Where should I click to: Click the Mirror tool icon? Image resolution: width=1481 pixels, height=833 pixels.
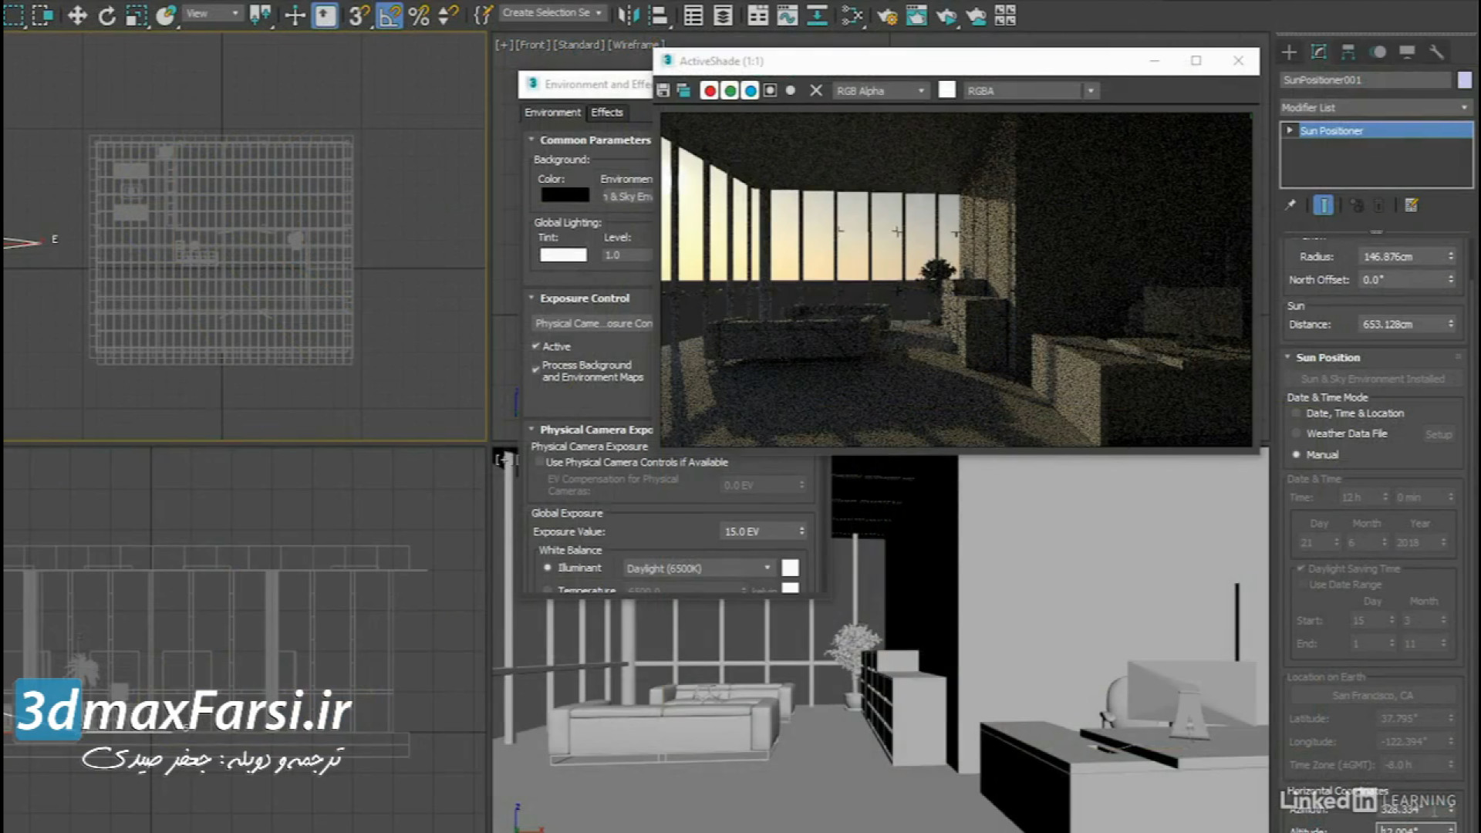(x=629, y=15)
